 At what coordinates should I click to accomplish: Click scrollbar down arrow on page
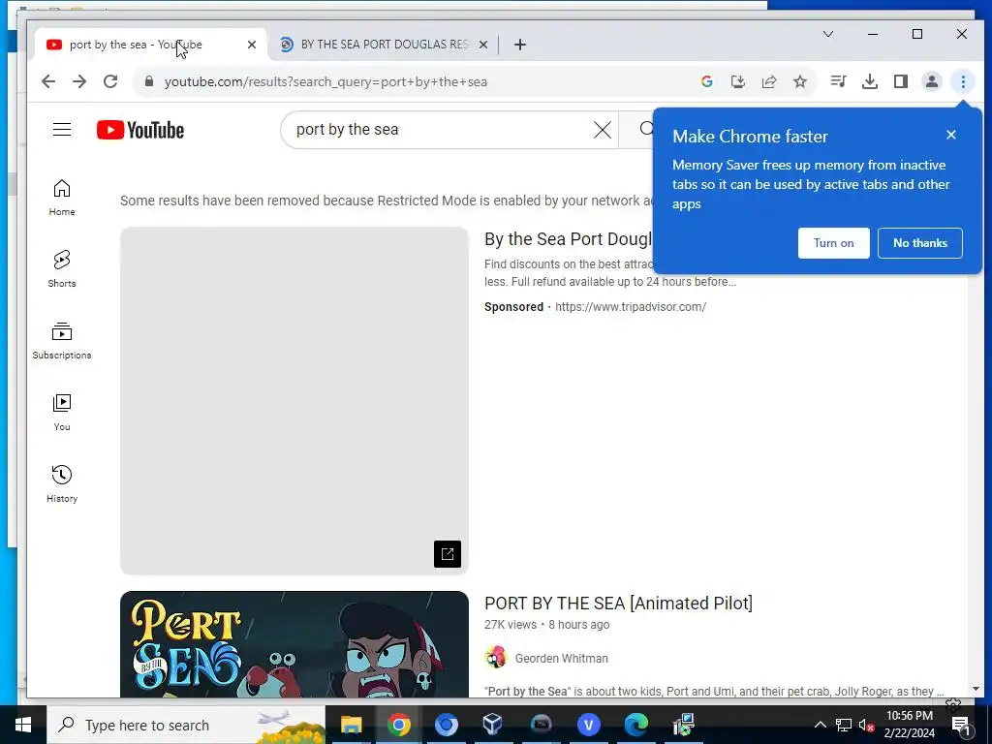[975, 689]
